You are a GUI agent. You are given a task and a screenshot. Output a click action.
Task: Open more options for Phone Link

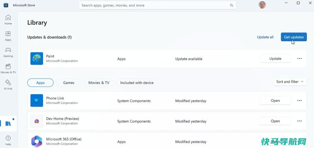click(x=299, y=101)
